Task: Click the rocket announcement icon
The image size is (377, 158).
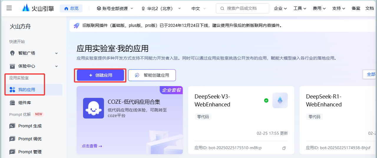Action: coord(77,26)
